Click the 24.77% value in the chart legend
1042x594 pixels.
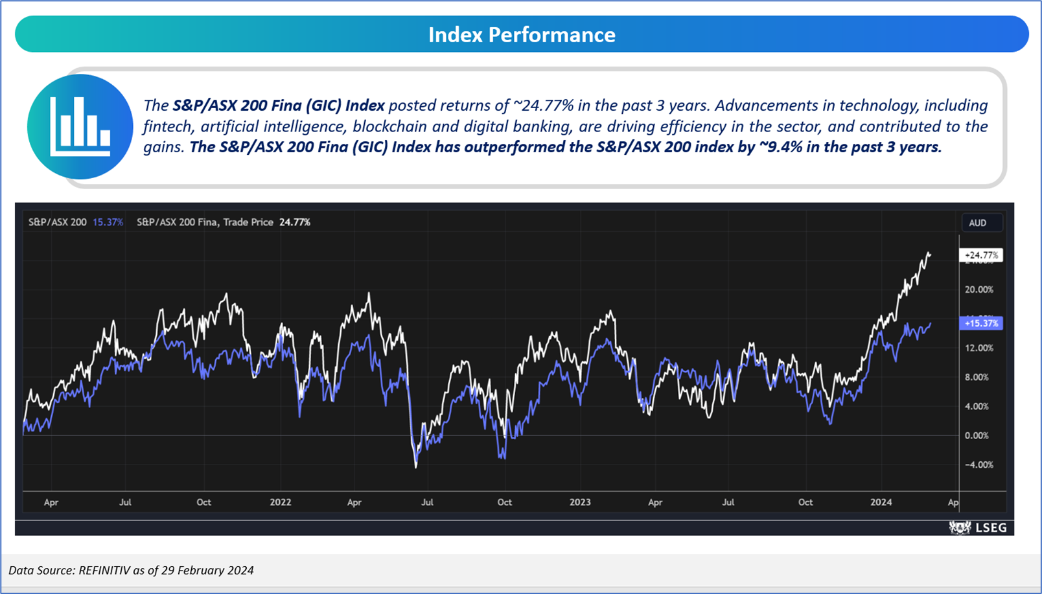(295, 222)
